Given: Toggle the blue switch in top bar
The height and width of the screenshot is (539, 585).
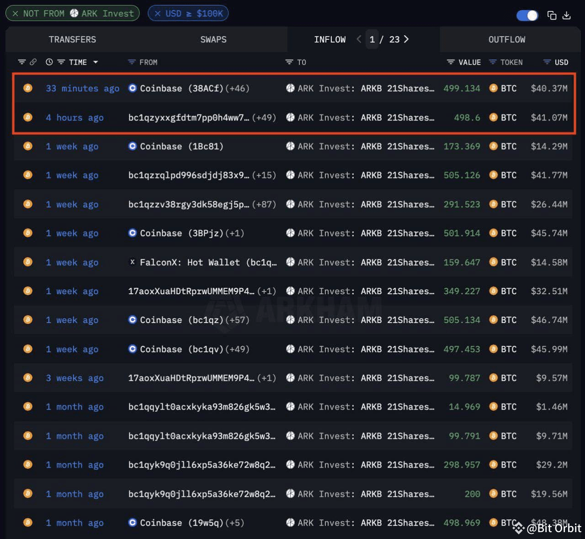Looking at the screenshot, I should [527, 16].
